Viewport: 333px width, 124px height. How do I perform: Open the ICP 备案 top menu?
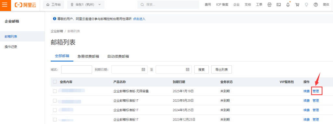(222, 5)
